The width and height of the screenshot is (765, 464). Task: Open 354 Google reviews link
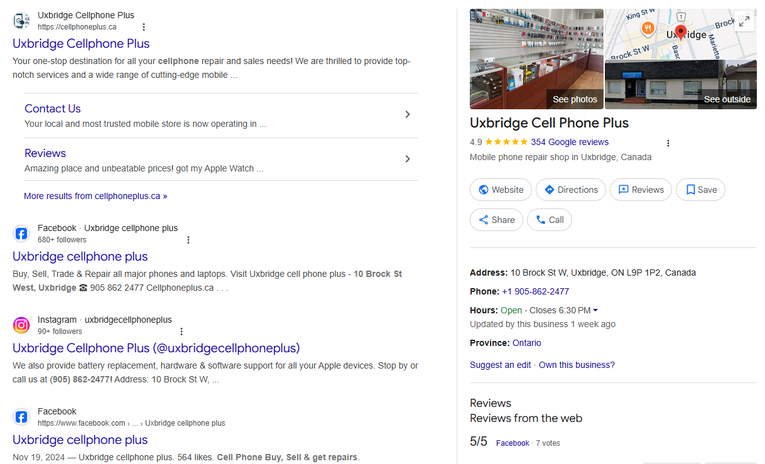click(x=570, y=142)
